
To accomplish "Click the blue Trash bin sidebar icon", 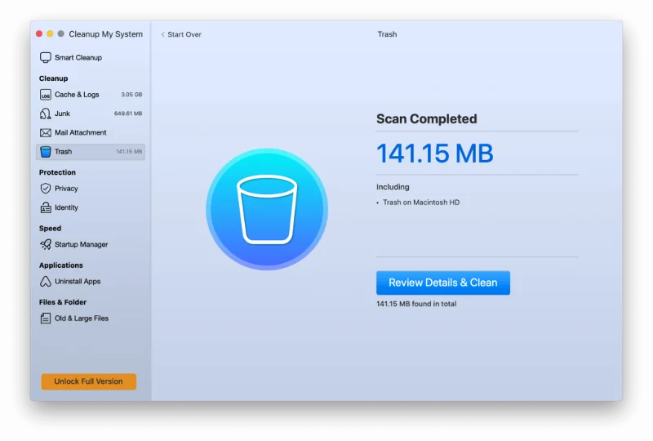I will click(46, 152).
